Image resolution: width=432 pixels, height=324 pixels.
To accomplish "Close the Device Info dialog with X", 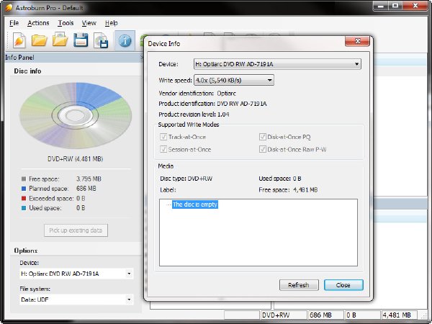I will coord(357,41).
